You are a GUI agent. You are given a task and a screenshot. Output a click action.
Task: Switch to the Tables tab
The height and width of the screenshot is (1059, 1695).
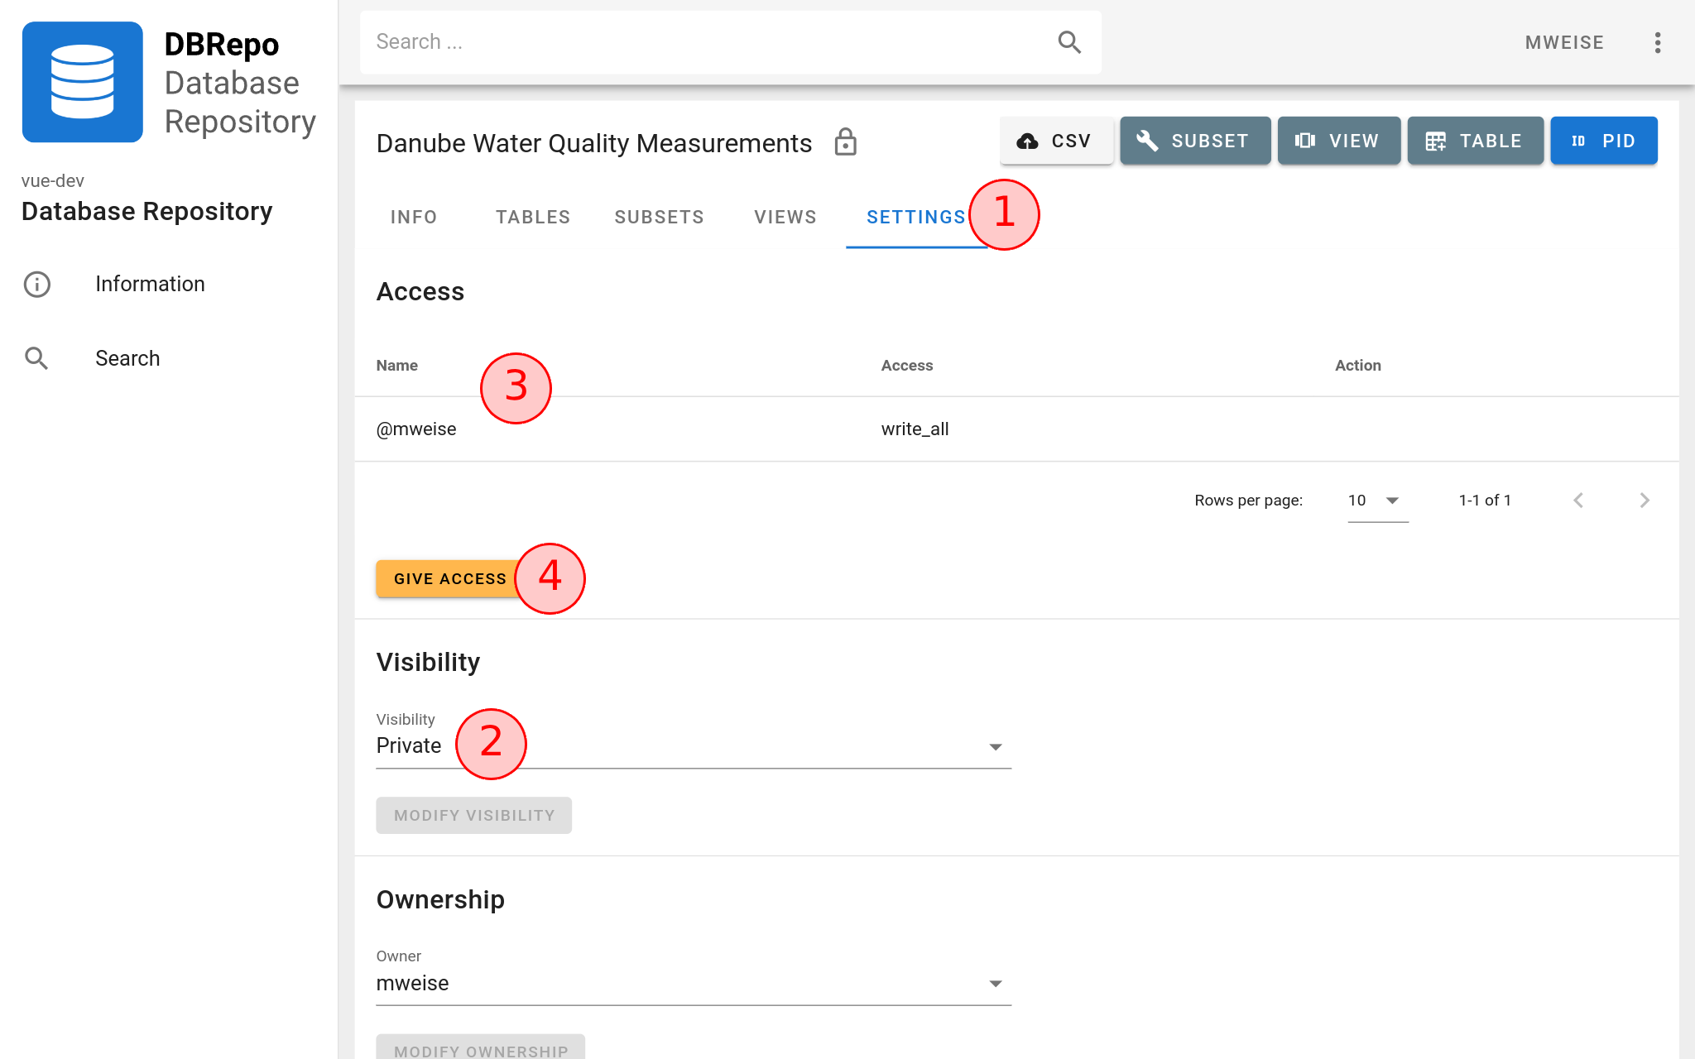click(533, 217)
